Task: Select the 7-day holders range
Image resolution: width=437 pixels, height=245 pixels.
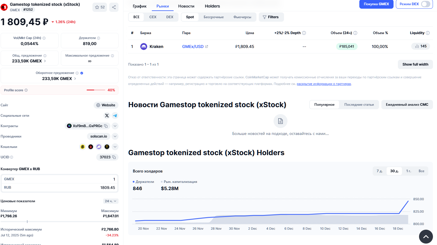Action: point(379,171)
